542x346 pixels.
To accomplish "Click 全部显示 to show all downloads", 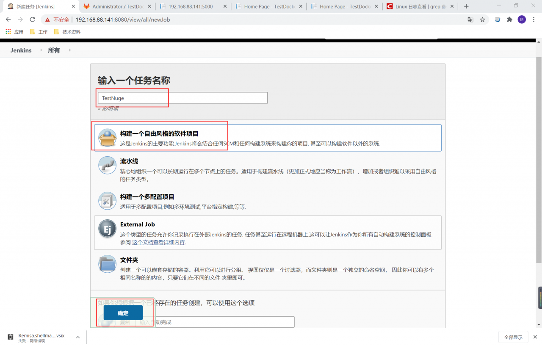I will pyautogui.click(x=513, y=337).
